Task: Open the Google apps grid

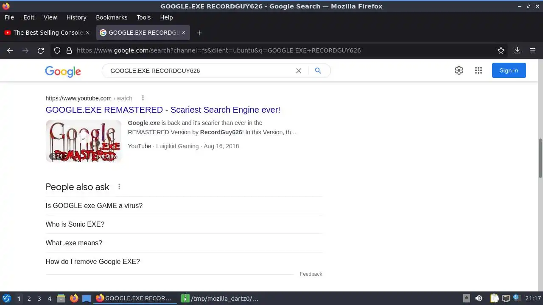Action: 479,71
